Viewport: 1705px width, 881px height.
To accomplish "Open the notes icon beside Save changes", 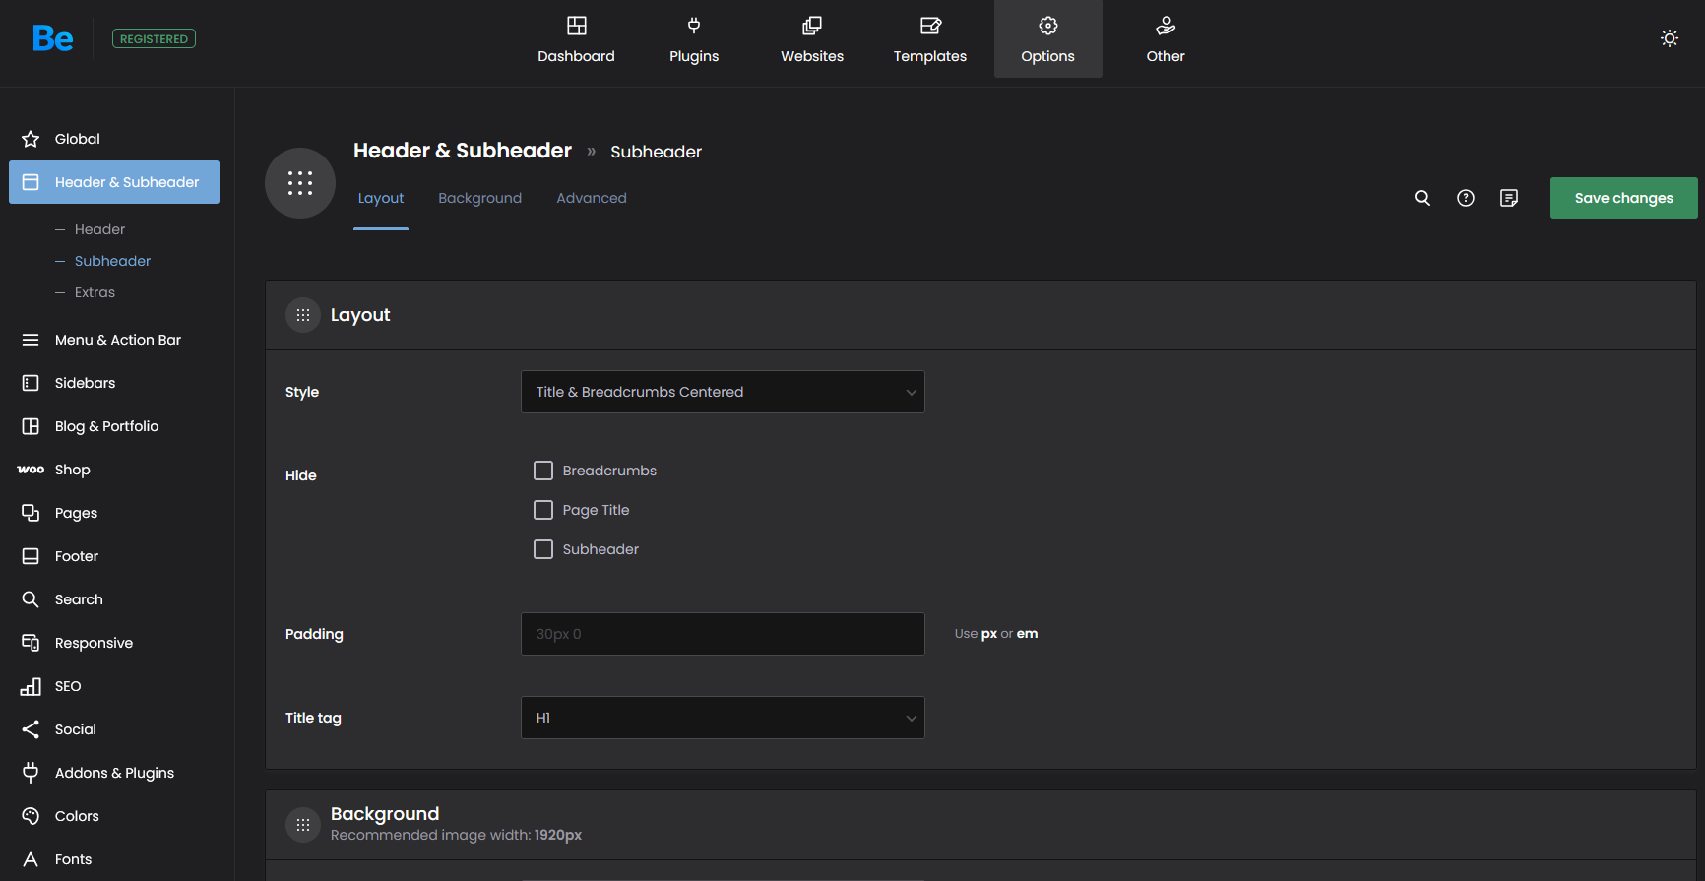I will point(1508,198).
